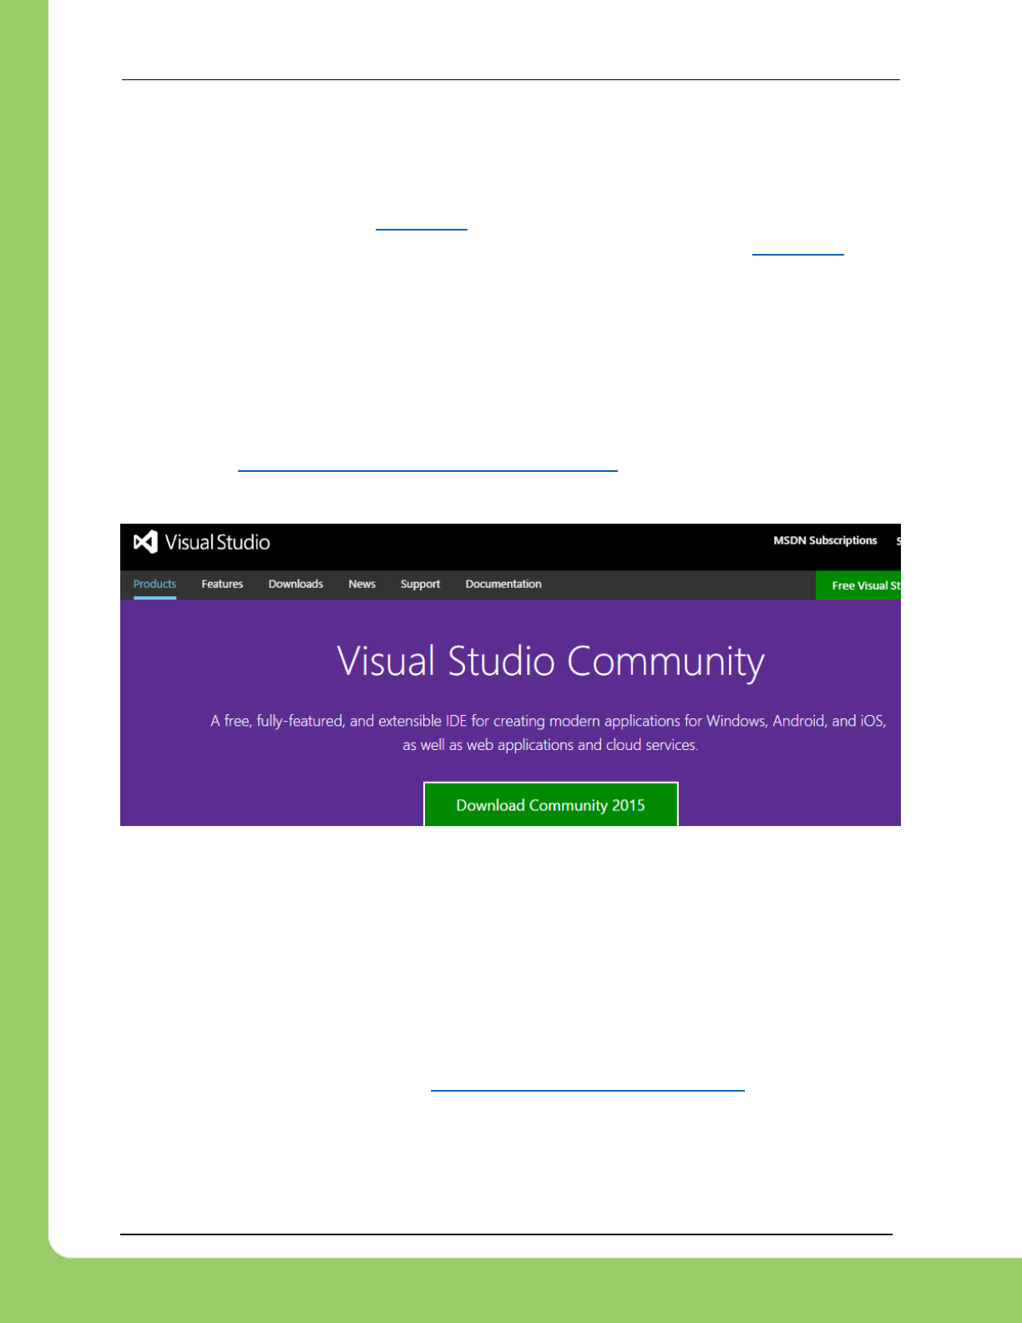Screen dimensions: 1022x1323
Task: Click the MSDN Subscriptions link
Action: click(x=825, y=540)
